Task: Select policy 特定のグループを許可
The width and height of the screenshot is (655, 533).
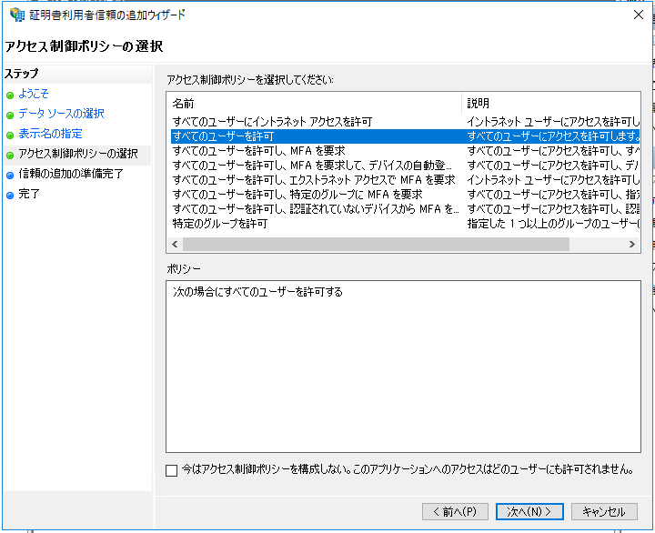Action: click(x=220, y=224)
